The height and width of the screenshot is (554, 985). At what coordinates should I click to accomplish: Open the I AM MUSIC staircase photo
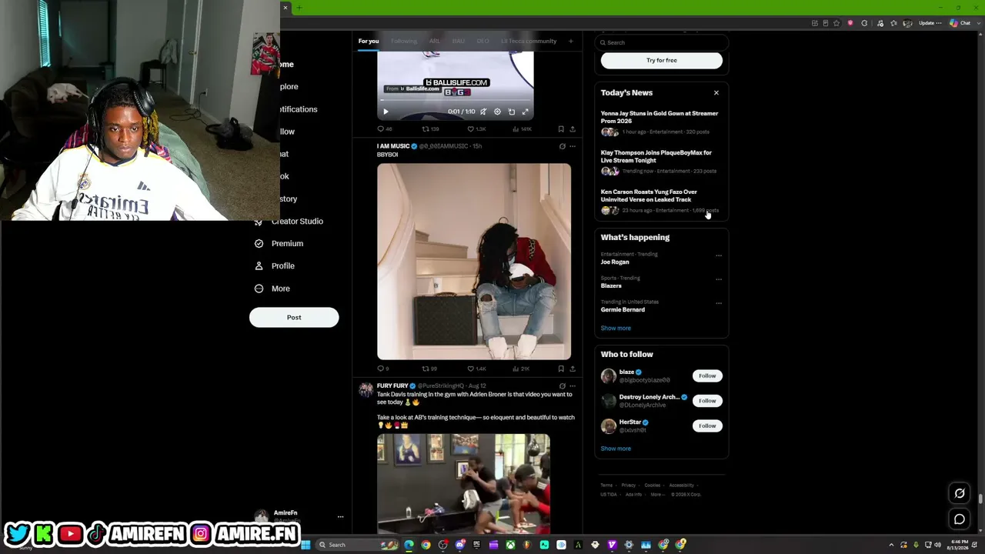tap(474, 262)
